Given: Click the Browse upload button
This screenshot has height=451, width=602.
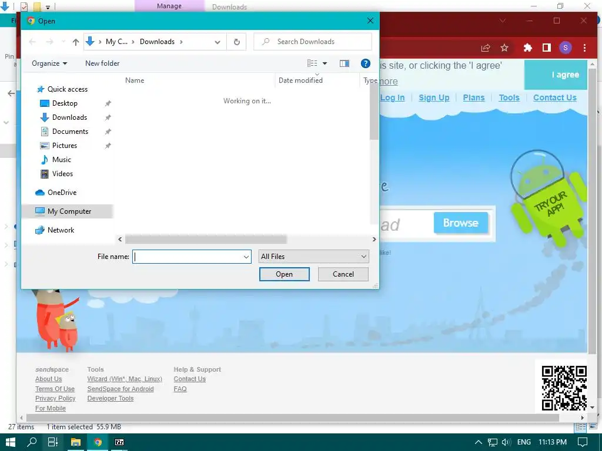Looking at the screenshot, I should pyautogui.click(x=461, y=223).
